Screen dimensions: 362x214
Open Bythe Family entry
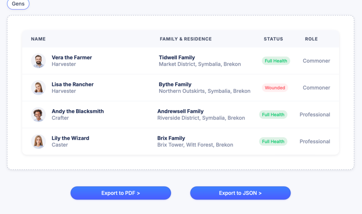tap(175, 84)
